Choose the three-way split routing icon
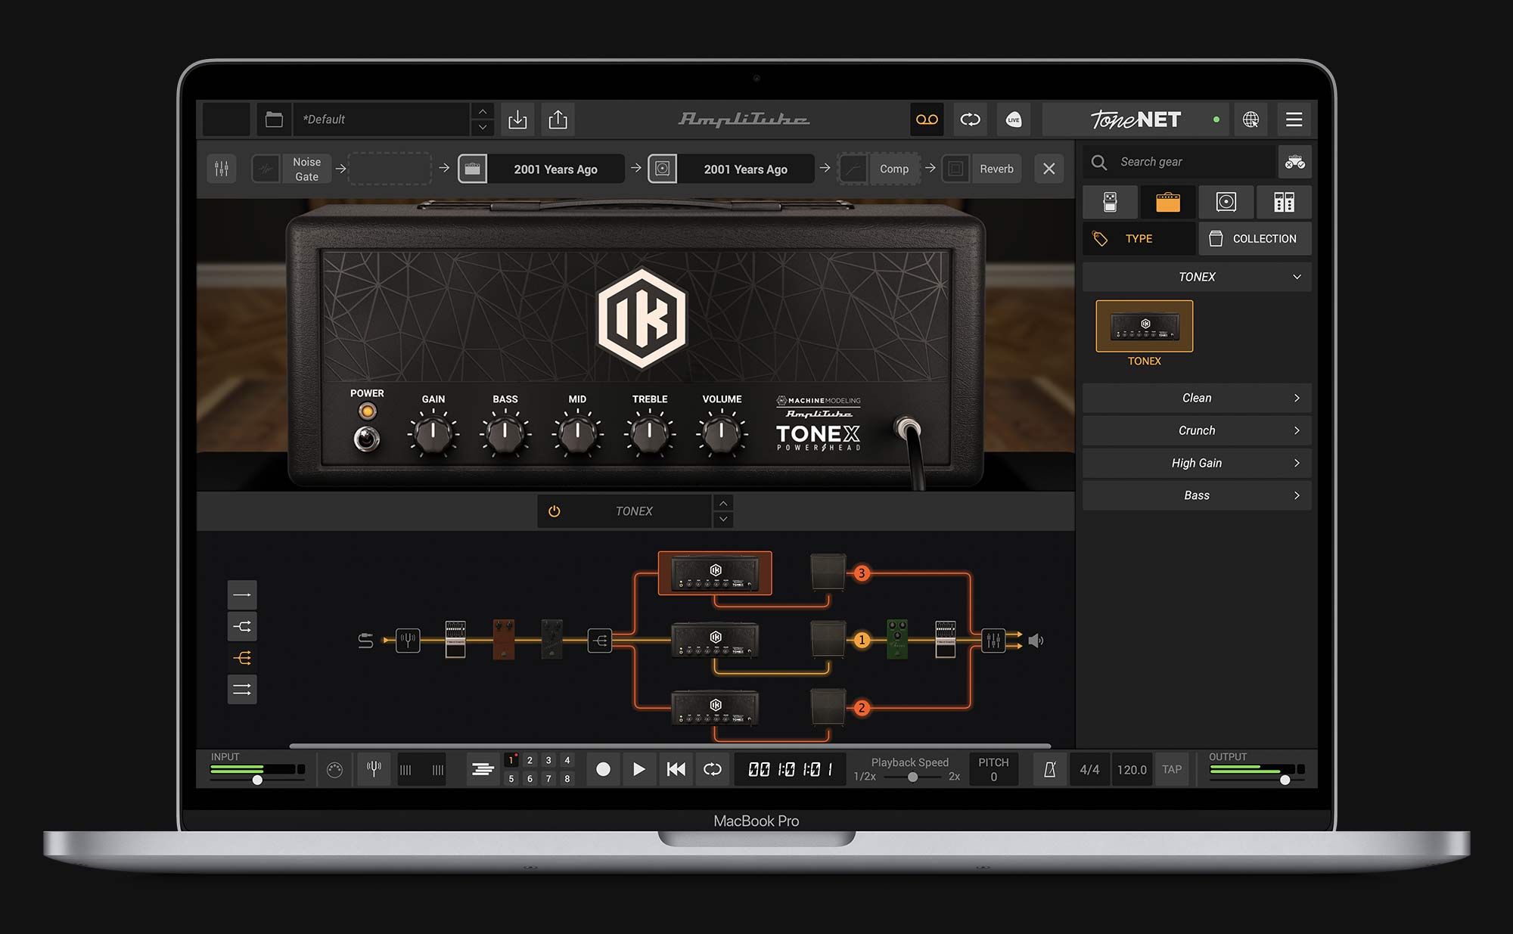Viewport: 1513px width, 934px height. [242, 658]
